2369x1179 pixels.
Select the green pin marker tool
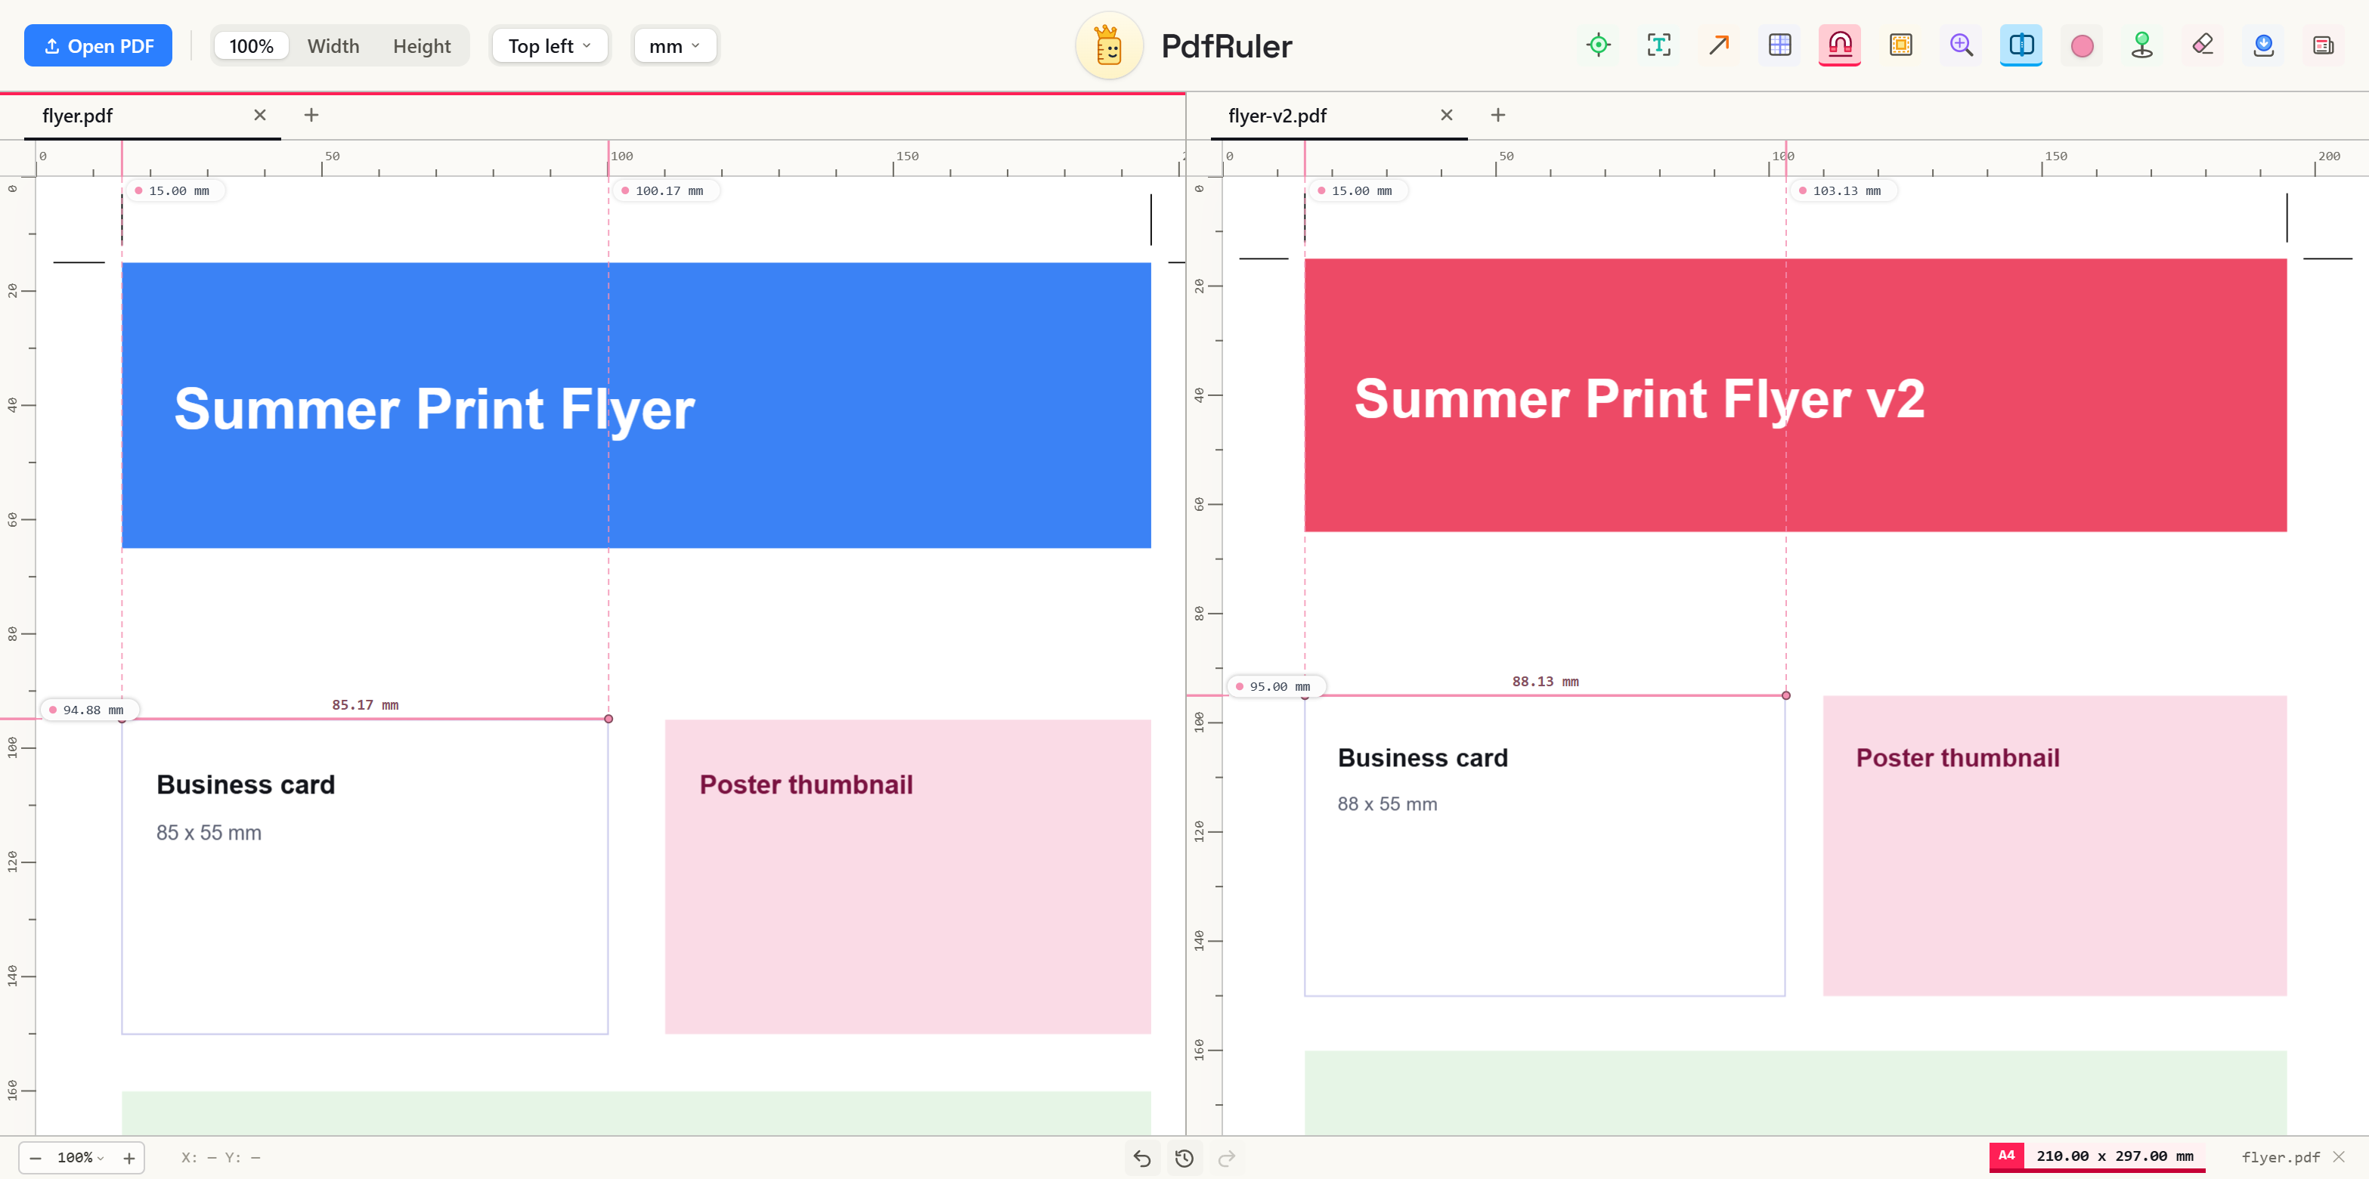pos(2141,45)
